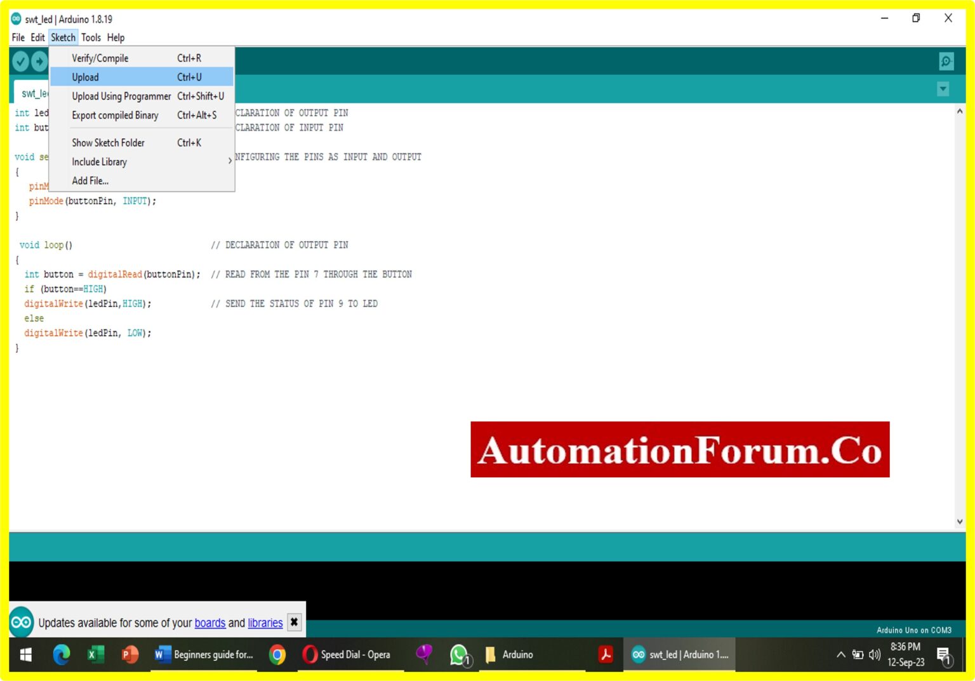Launch Google Chrome from the taskbar
975x681 pixels.
(277, 654)
